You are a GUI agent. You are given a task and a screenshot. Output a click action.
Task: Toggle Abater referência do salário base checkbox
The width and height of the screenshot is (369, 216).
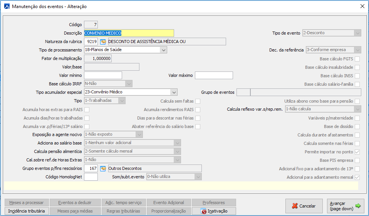[198, 126]
